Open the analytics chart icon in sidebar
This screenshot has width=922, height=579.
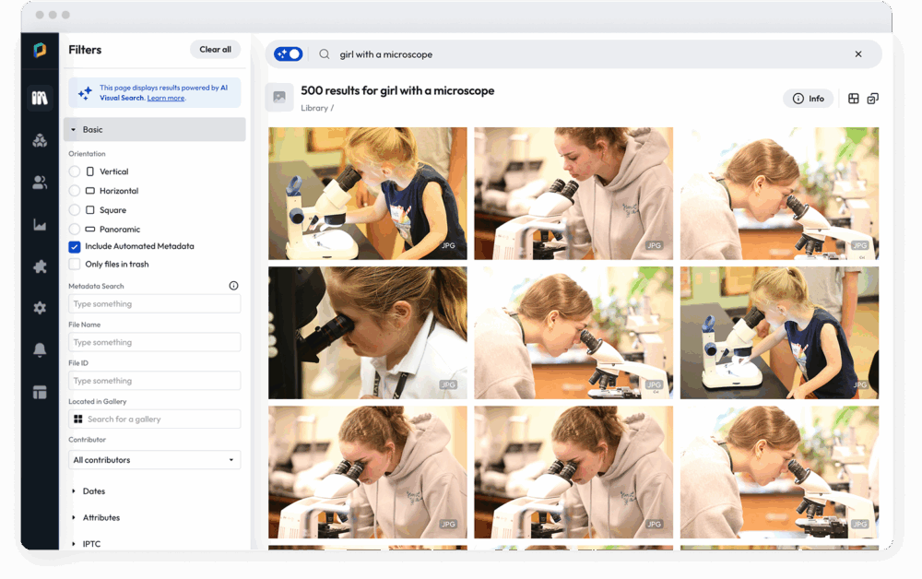(x=40, y=225)
